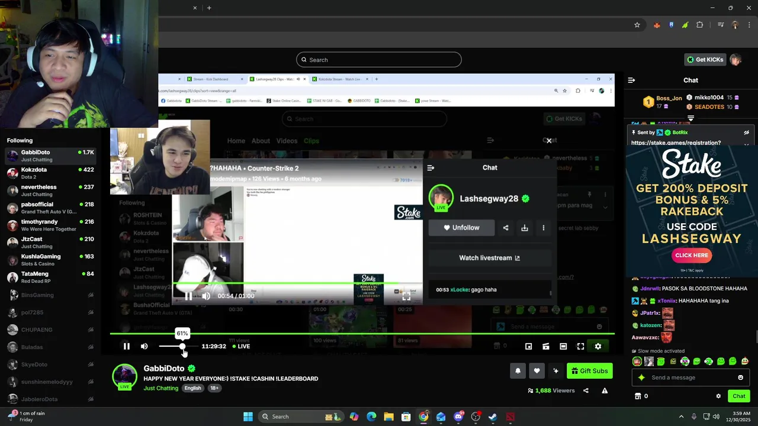Open the Chrome profile avatar
This screenshot has width=758, height=426.
tap(735, 25)
